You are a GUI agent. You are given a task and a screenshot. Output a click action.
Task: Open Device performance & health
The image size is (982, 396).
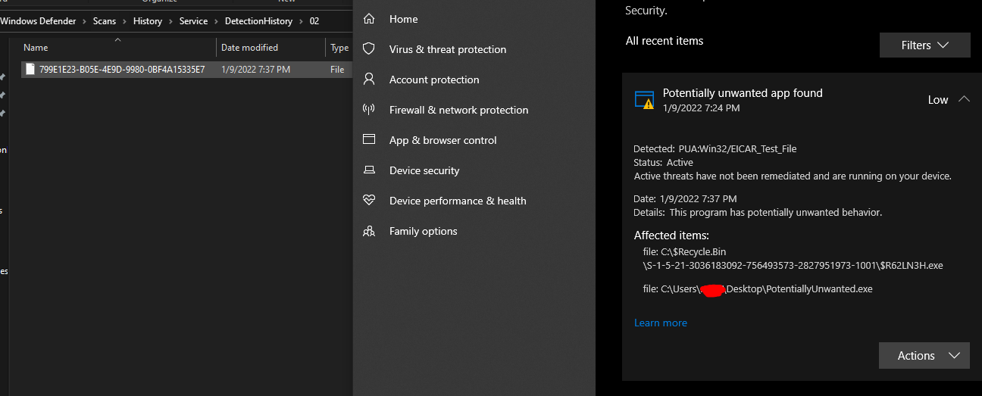[x=458, y=201]
